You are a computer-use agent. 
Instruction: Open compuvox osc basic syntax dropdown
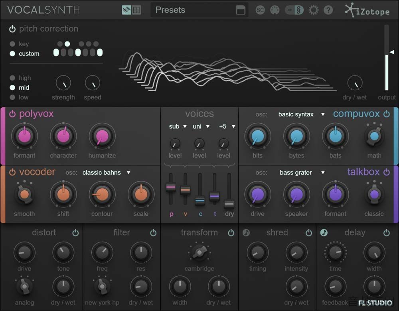302,114
